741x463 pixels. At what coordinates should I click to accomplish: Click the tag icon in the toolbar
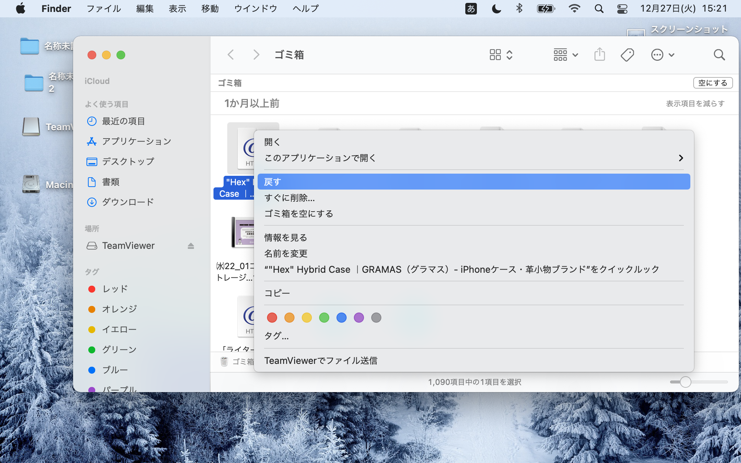point(627,55)
